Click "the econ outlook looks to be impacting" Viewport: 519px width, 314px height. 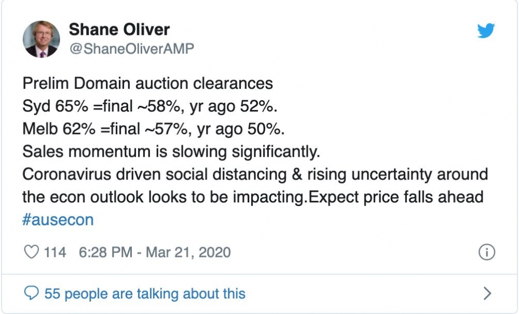(161, 197)
